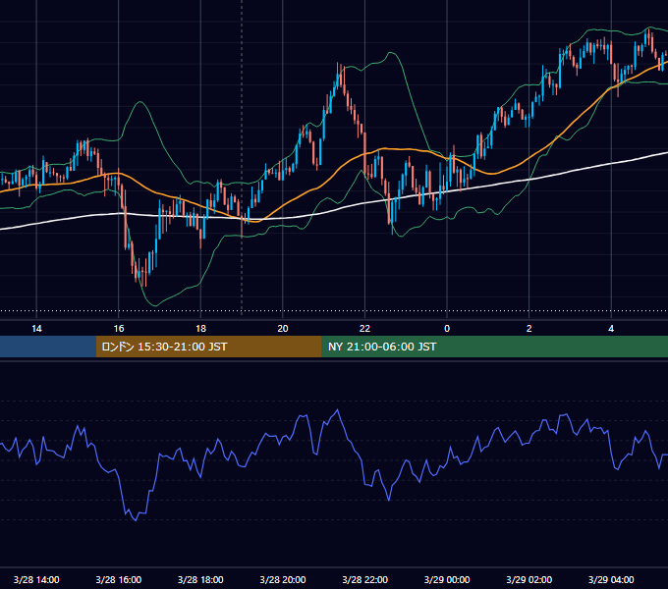Click the 18 hour label on chart axis
Screen dimensions: 668x589
200,329
